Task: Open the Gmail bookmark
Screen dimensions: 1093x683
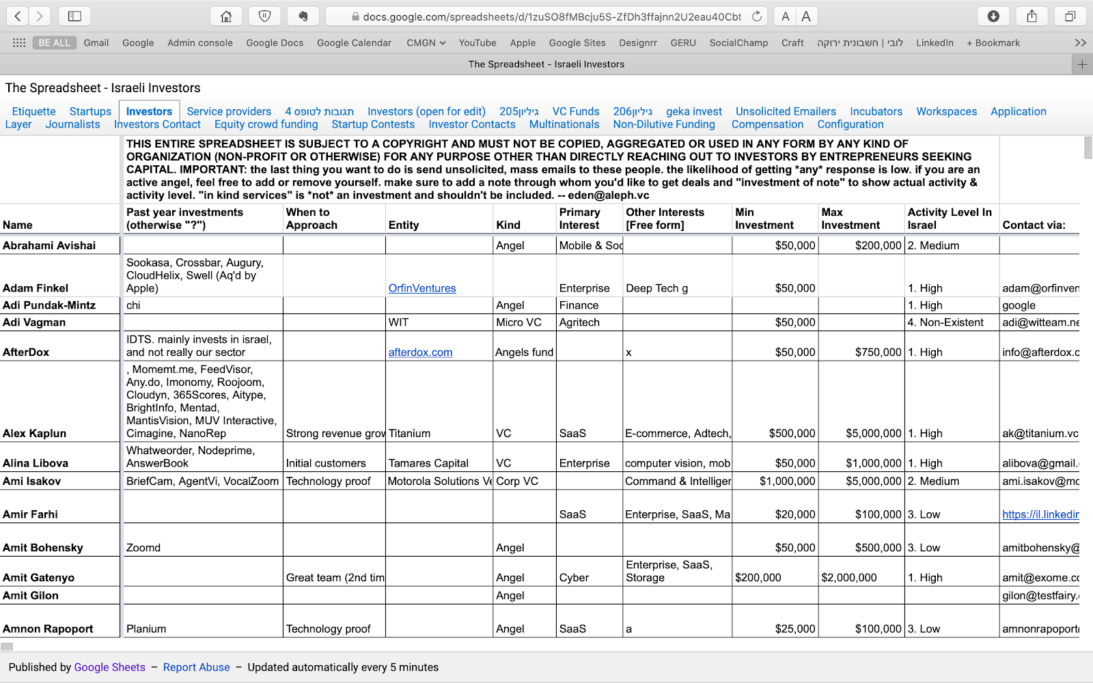Action: [x=96, y=42]
